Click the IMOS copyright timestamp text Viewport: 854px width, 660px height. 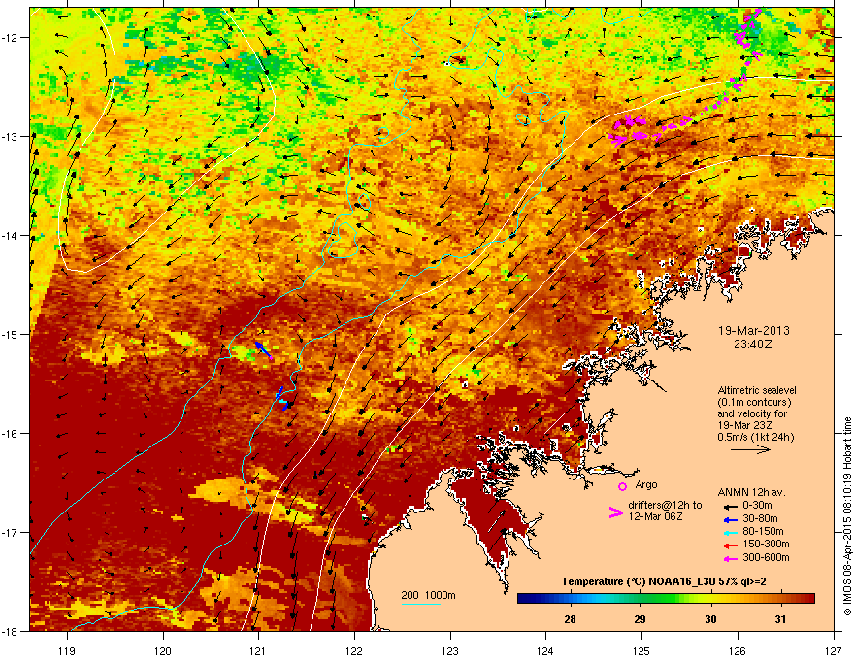847,516
